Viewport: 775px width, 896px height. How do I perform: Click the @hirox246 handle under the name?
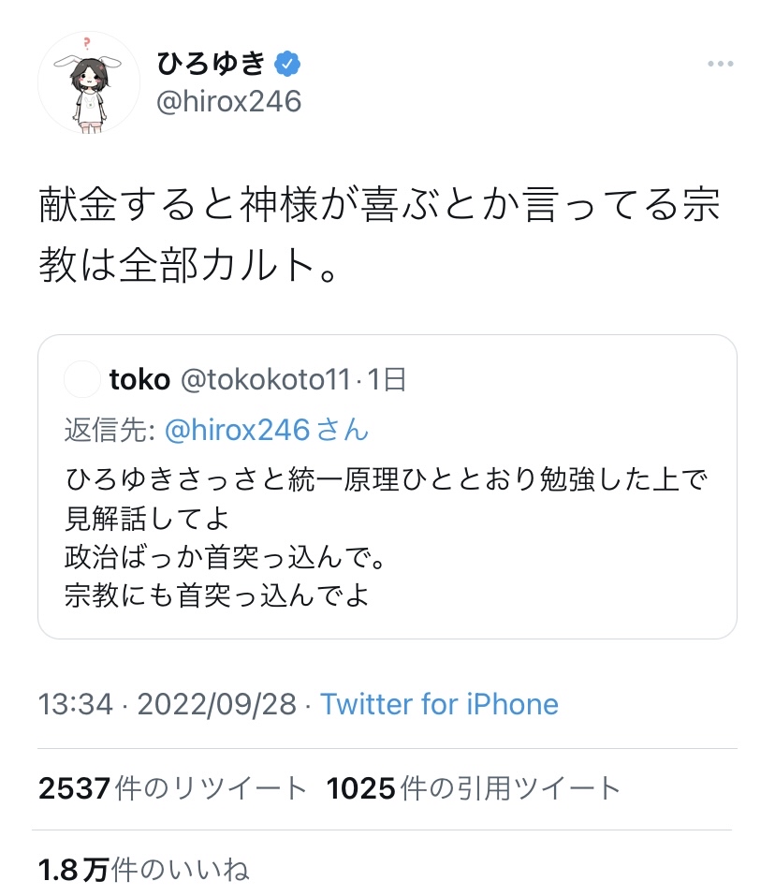[x=228, y=101]
